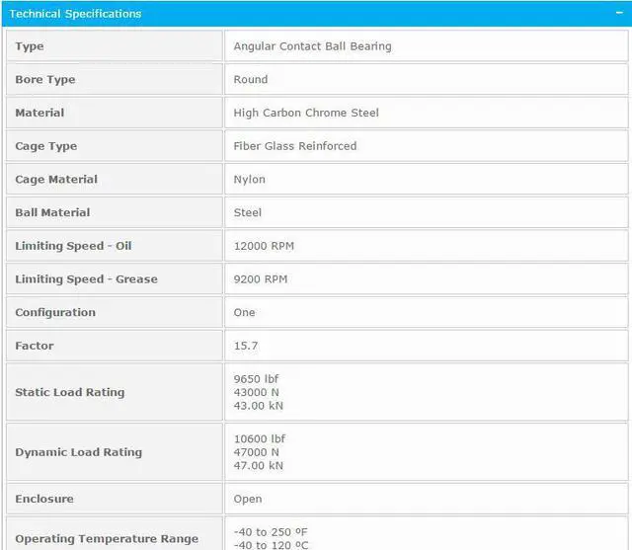
Task: Click the 'Limiting Speed - Grease' label
Action: (86, 278)
